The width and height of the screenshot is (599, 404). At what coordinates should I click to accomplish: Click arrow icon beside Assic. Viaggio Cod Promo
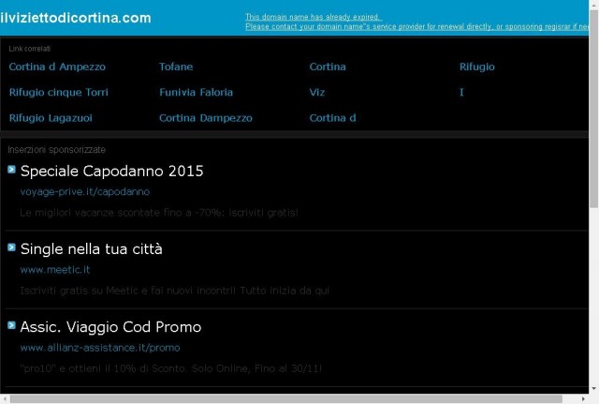click(x=11, y=325)
